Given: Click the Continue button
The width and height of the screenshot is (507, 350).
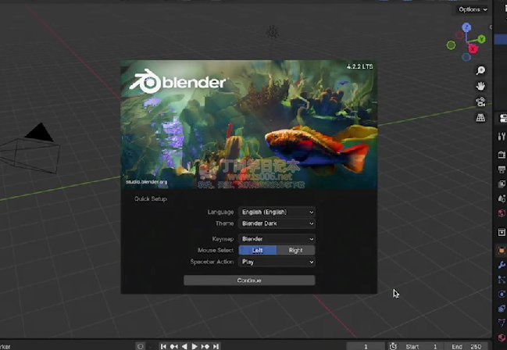Looking at the screenshot, I should 249,280.
